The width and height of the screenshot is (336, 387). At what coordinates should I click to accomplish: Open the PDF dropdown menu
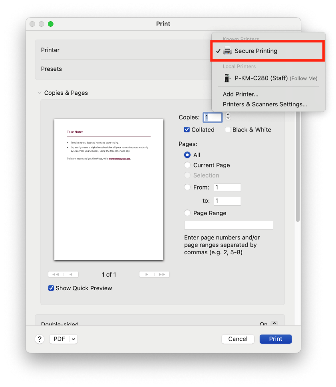64,339
